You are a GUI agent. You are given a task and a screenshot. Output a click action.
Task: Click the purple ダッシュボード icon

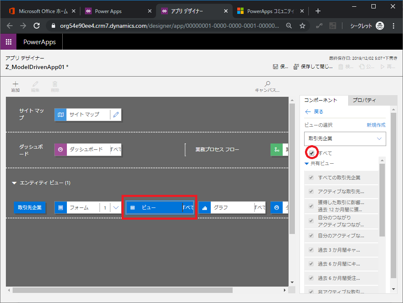point(61,149)
